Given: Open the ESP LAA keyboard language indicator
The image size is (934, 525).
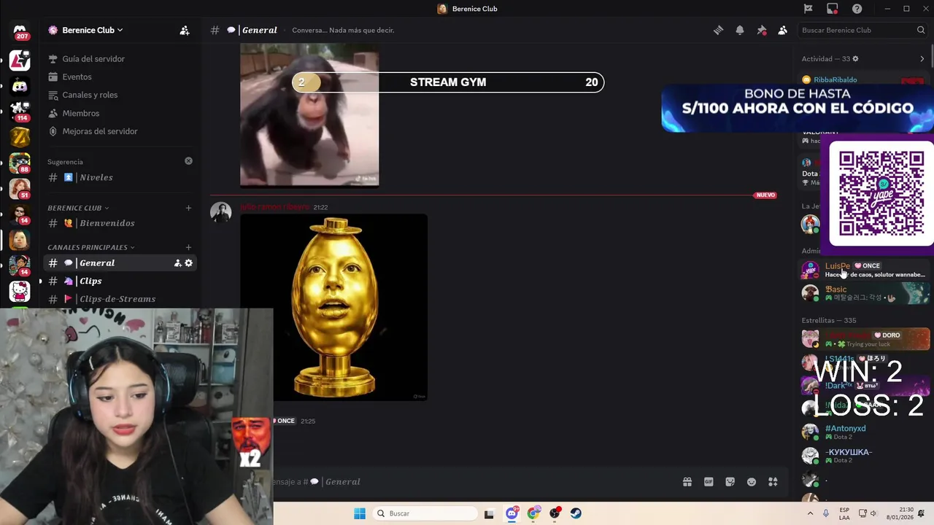Looking at the screenshot, I should coord(844,513).
